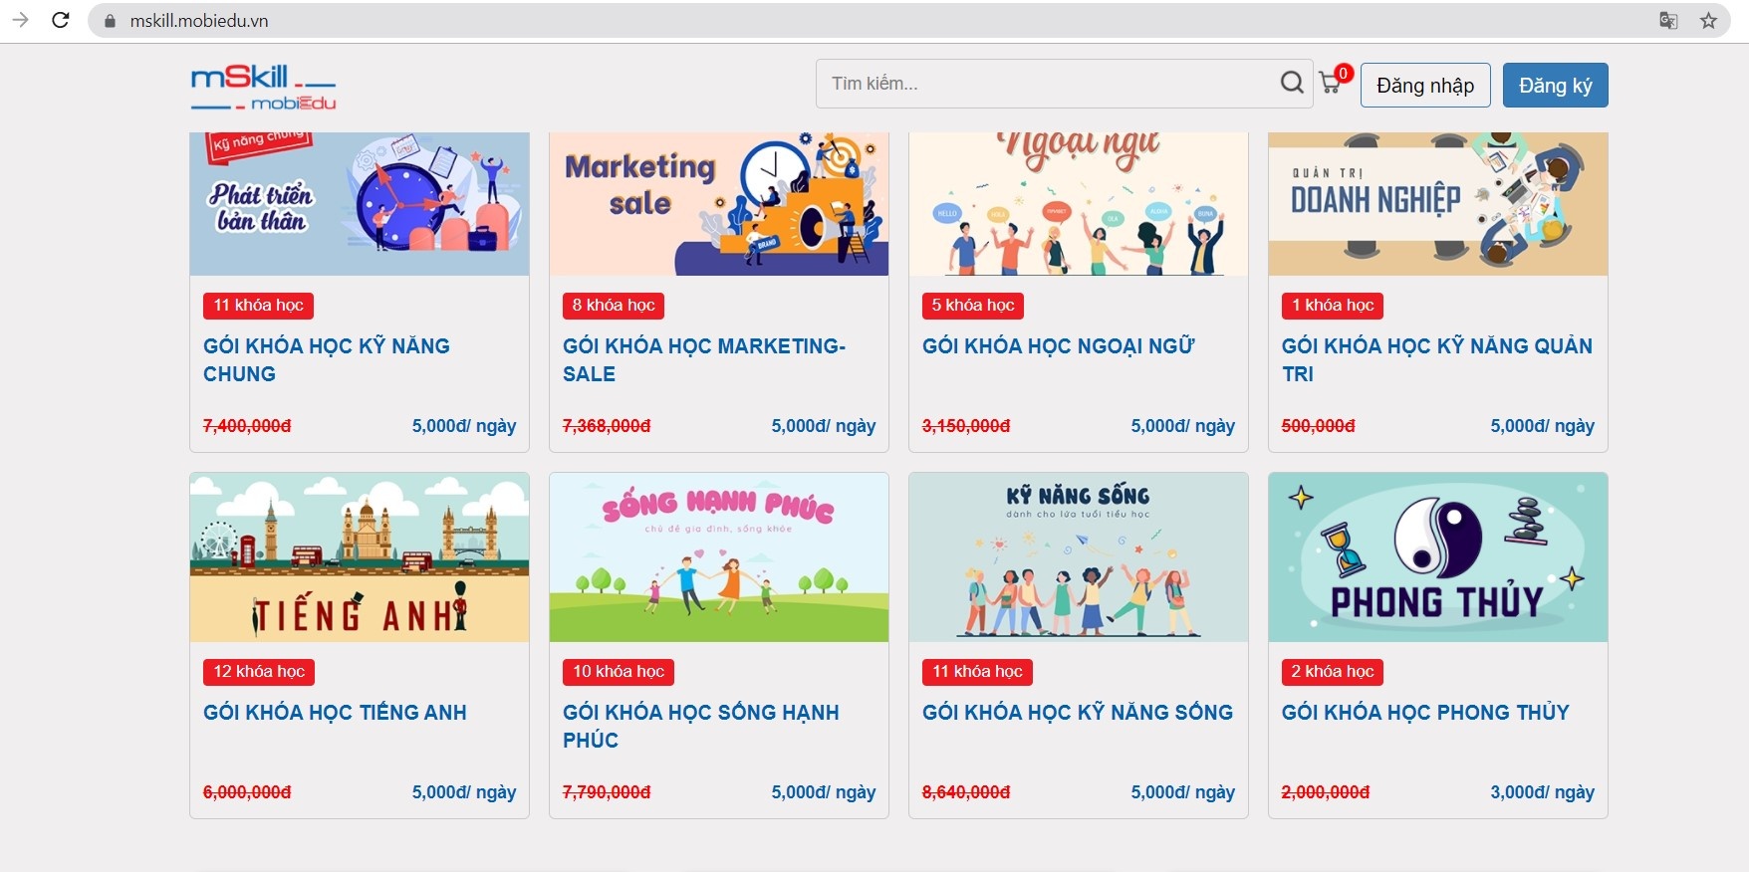This screenshot has width=1749, height=872.
Task: Open GÓI KHÓA HỌC NGOẠI NGỮ link
Action: point(1058,346)
